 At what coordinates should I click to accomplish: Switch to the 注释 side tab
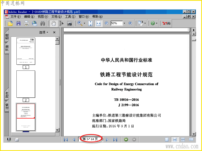(7, 106)
